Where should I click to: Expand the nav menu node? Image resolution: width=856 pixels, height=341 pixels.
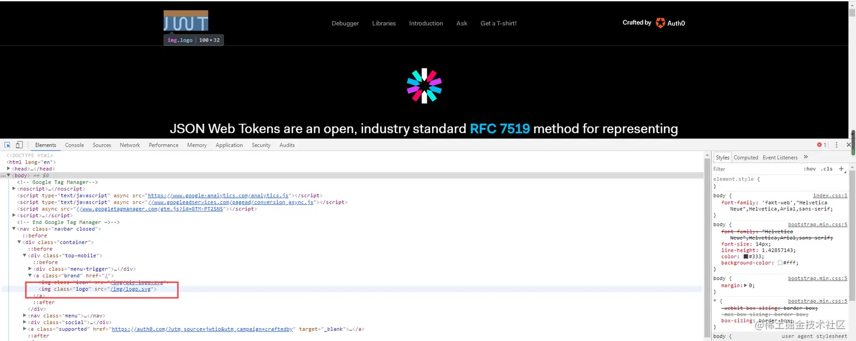point(25,316)
